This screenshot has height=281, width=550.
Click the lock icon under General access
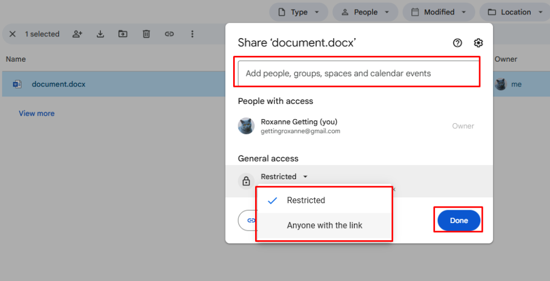pyautogui.click(x=246, y=181)
